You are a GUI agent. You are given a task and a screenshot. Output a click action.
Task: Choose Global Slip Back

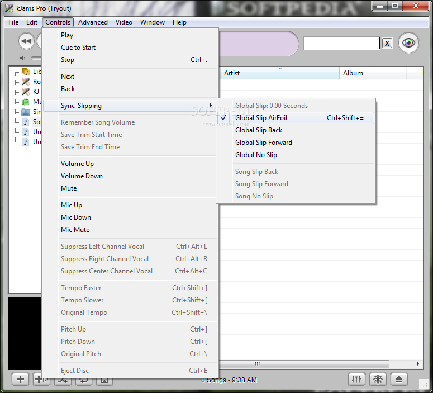pos(296,130)
